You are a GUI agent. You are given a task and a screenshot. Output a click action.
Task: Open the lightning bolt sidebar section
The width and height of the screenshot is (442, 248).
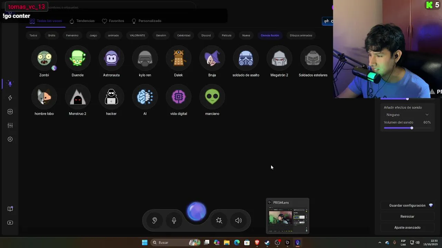click(x=10, y=98)
